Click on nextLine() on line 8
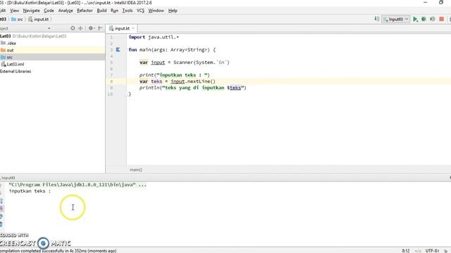 click(202, 82)
